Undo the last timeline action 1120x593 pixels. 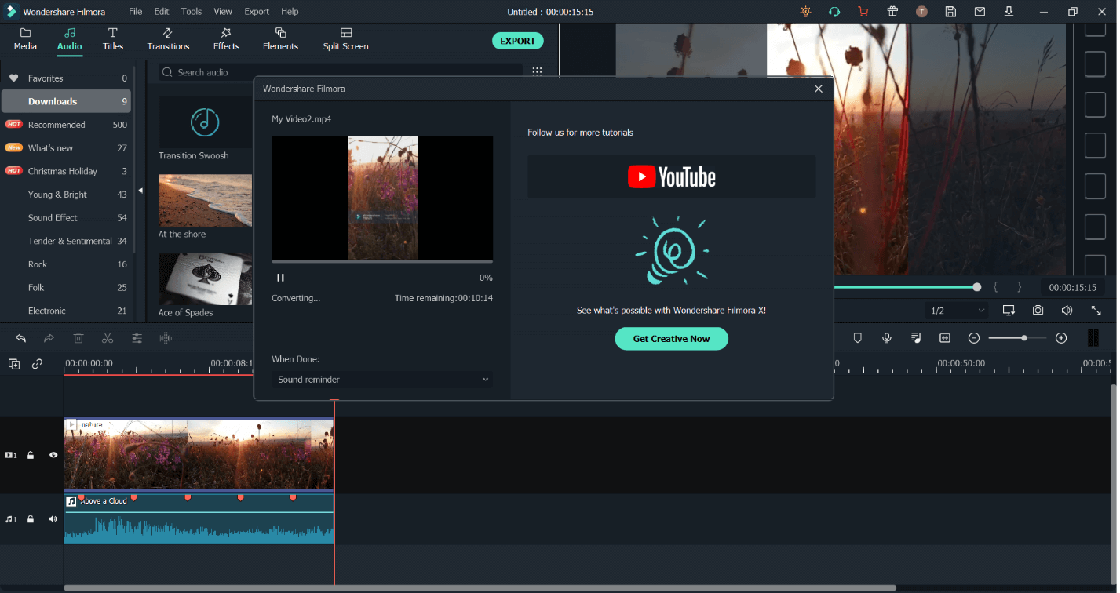(20, 338)
